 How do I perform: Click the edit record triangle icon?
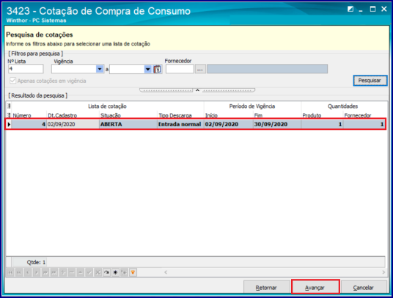[81, 272]
